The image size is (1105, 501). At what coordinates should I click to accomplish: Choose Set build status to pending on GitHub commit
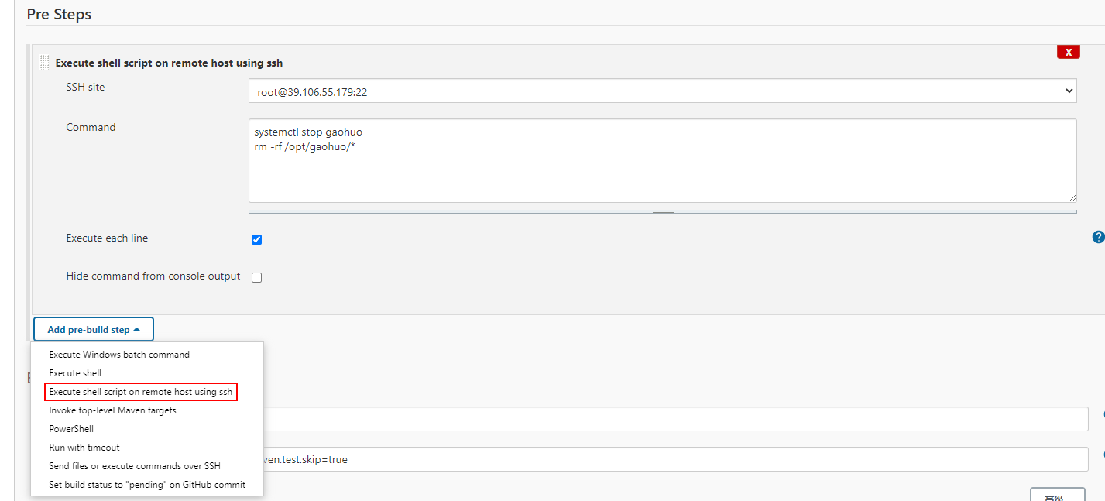click(147, 485)
